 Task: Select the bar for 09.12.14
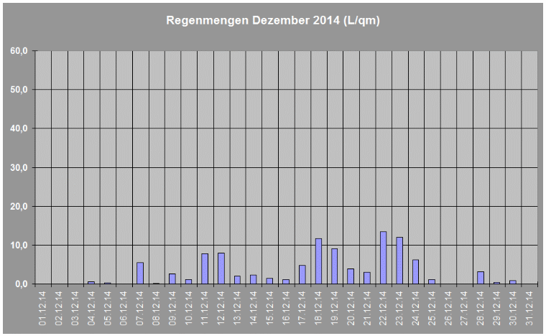(x=172, y=279)
